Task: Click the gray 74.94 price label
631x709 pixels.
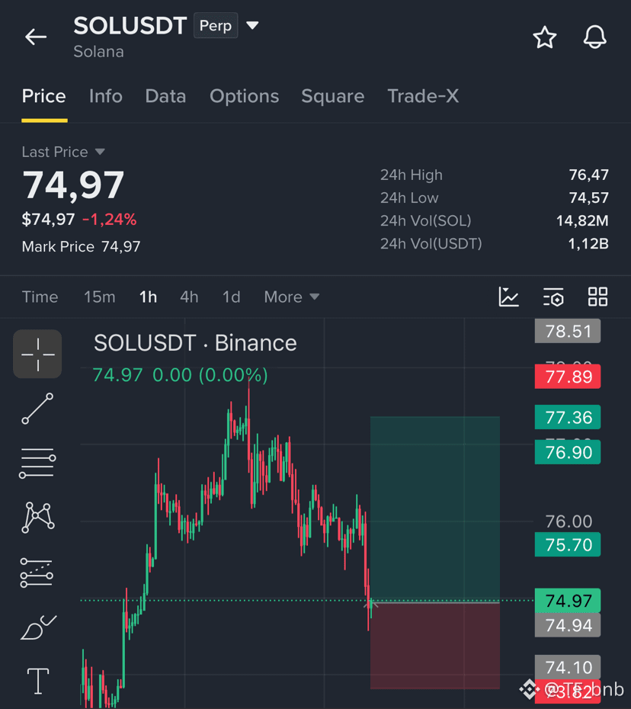Action: point(568,625)
